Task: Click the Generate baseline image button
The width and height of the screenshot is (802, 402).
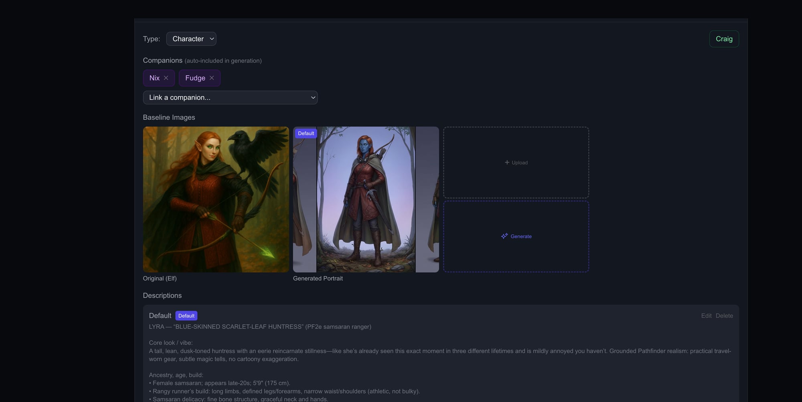Action: click(x=516, y=236)
